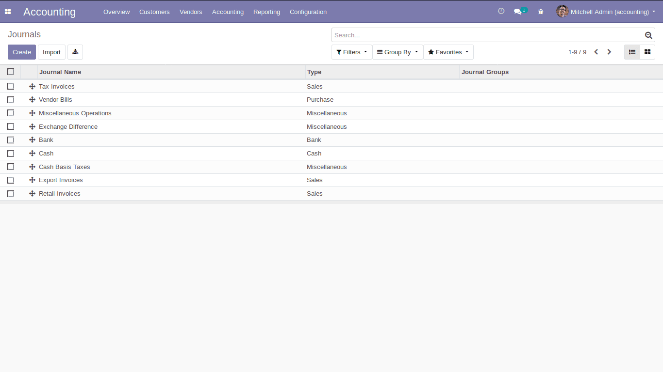Screen dimensions: 663x372
Task: Open the Filters dropdown
Action: click(352, 52)
